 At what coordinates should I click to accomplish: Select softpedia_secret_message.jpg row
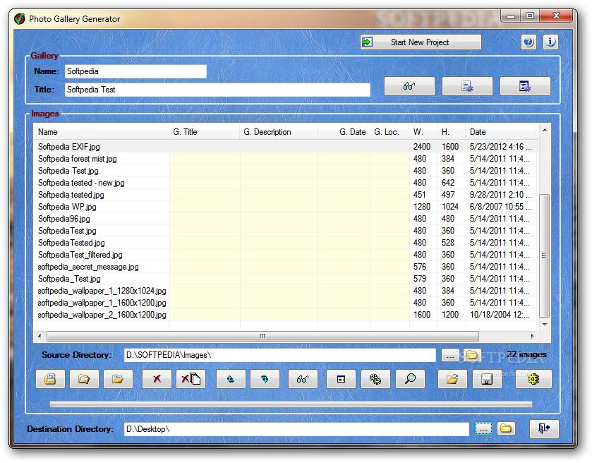click(x=286, y=267)
